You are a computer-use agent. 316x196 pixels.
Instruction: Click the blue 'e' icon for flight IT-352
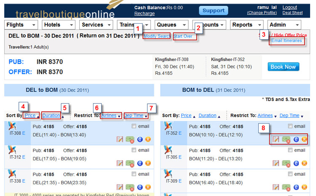tap(296, 139)
